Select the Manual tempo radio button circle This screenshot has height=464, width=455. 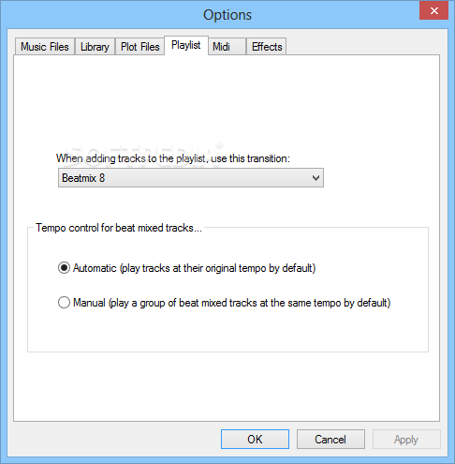[x=64, y=303]
